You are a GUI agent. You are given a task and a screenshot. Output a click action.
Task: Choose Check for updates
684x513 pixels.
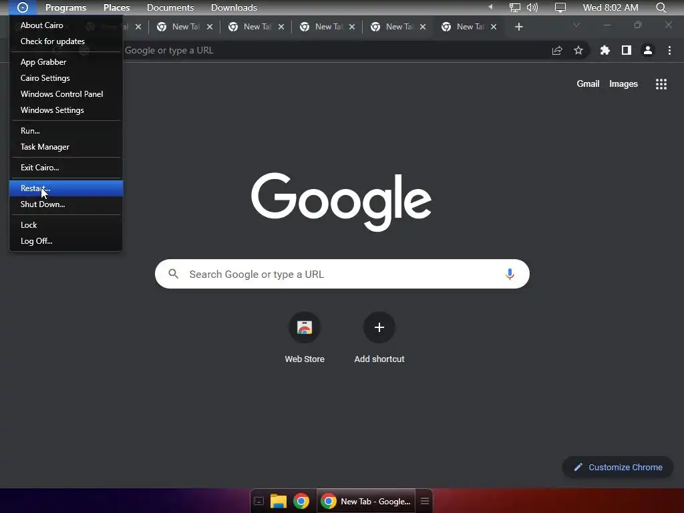coord(66,41)
